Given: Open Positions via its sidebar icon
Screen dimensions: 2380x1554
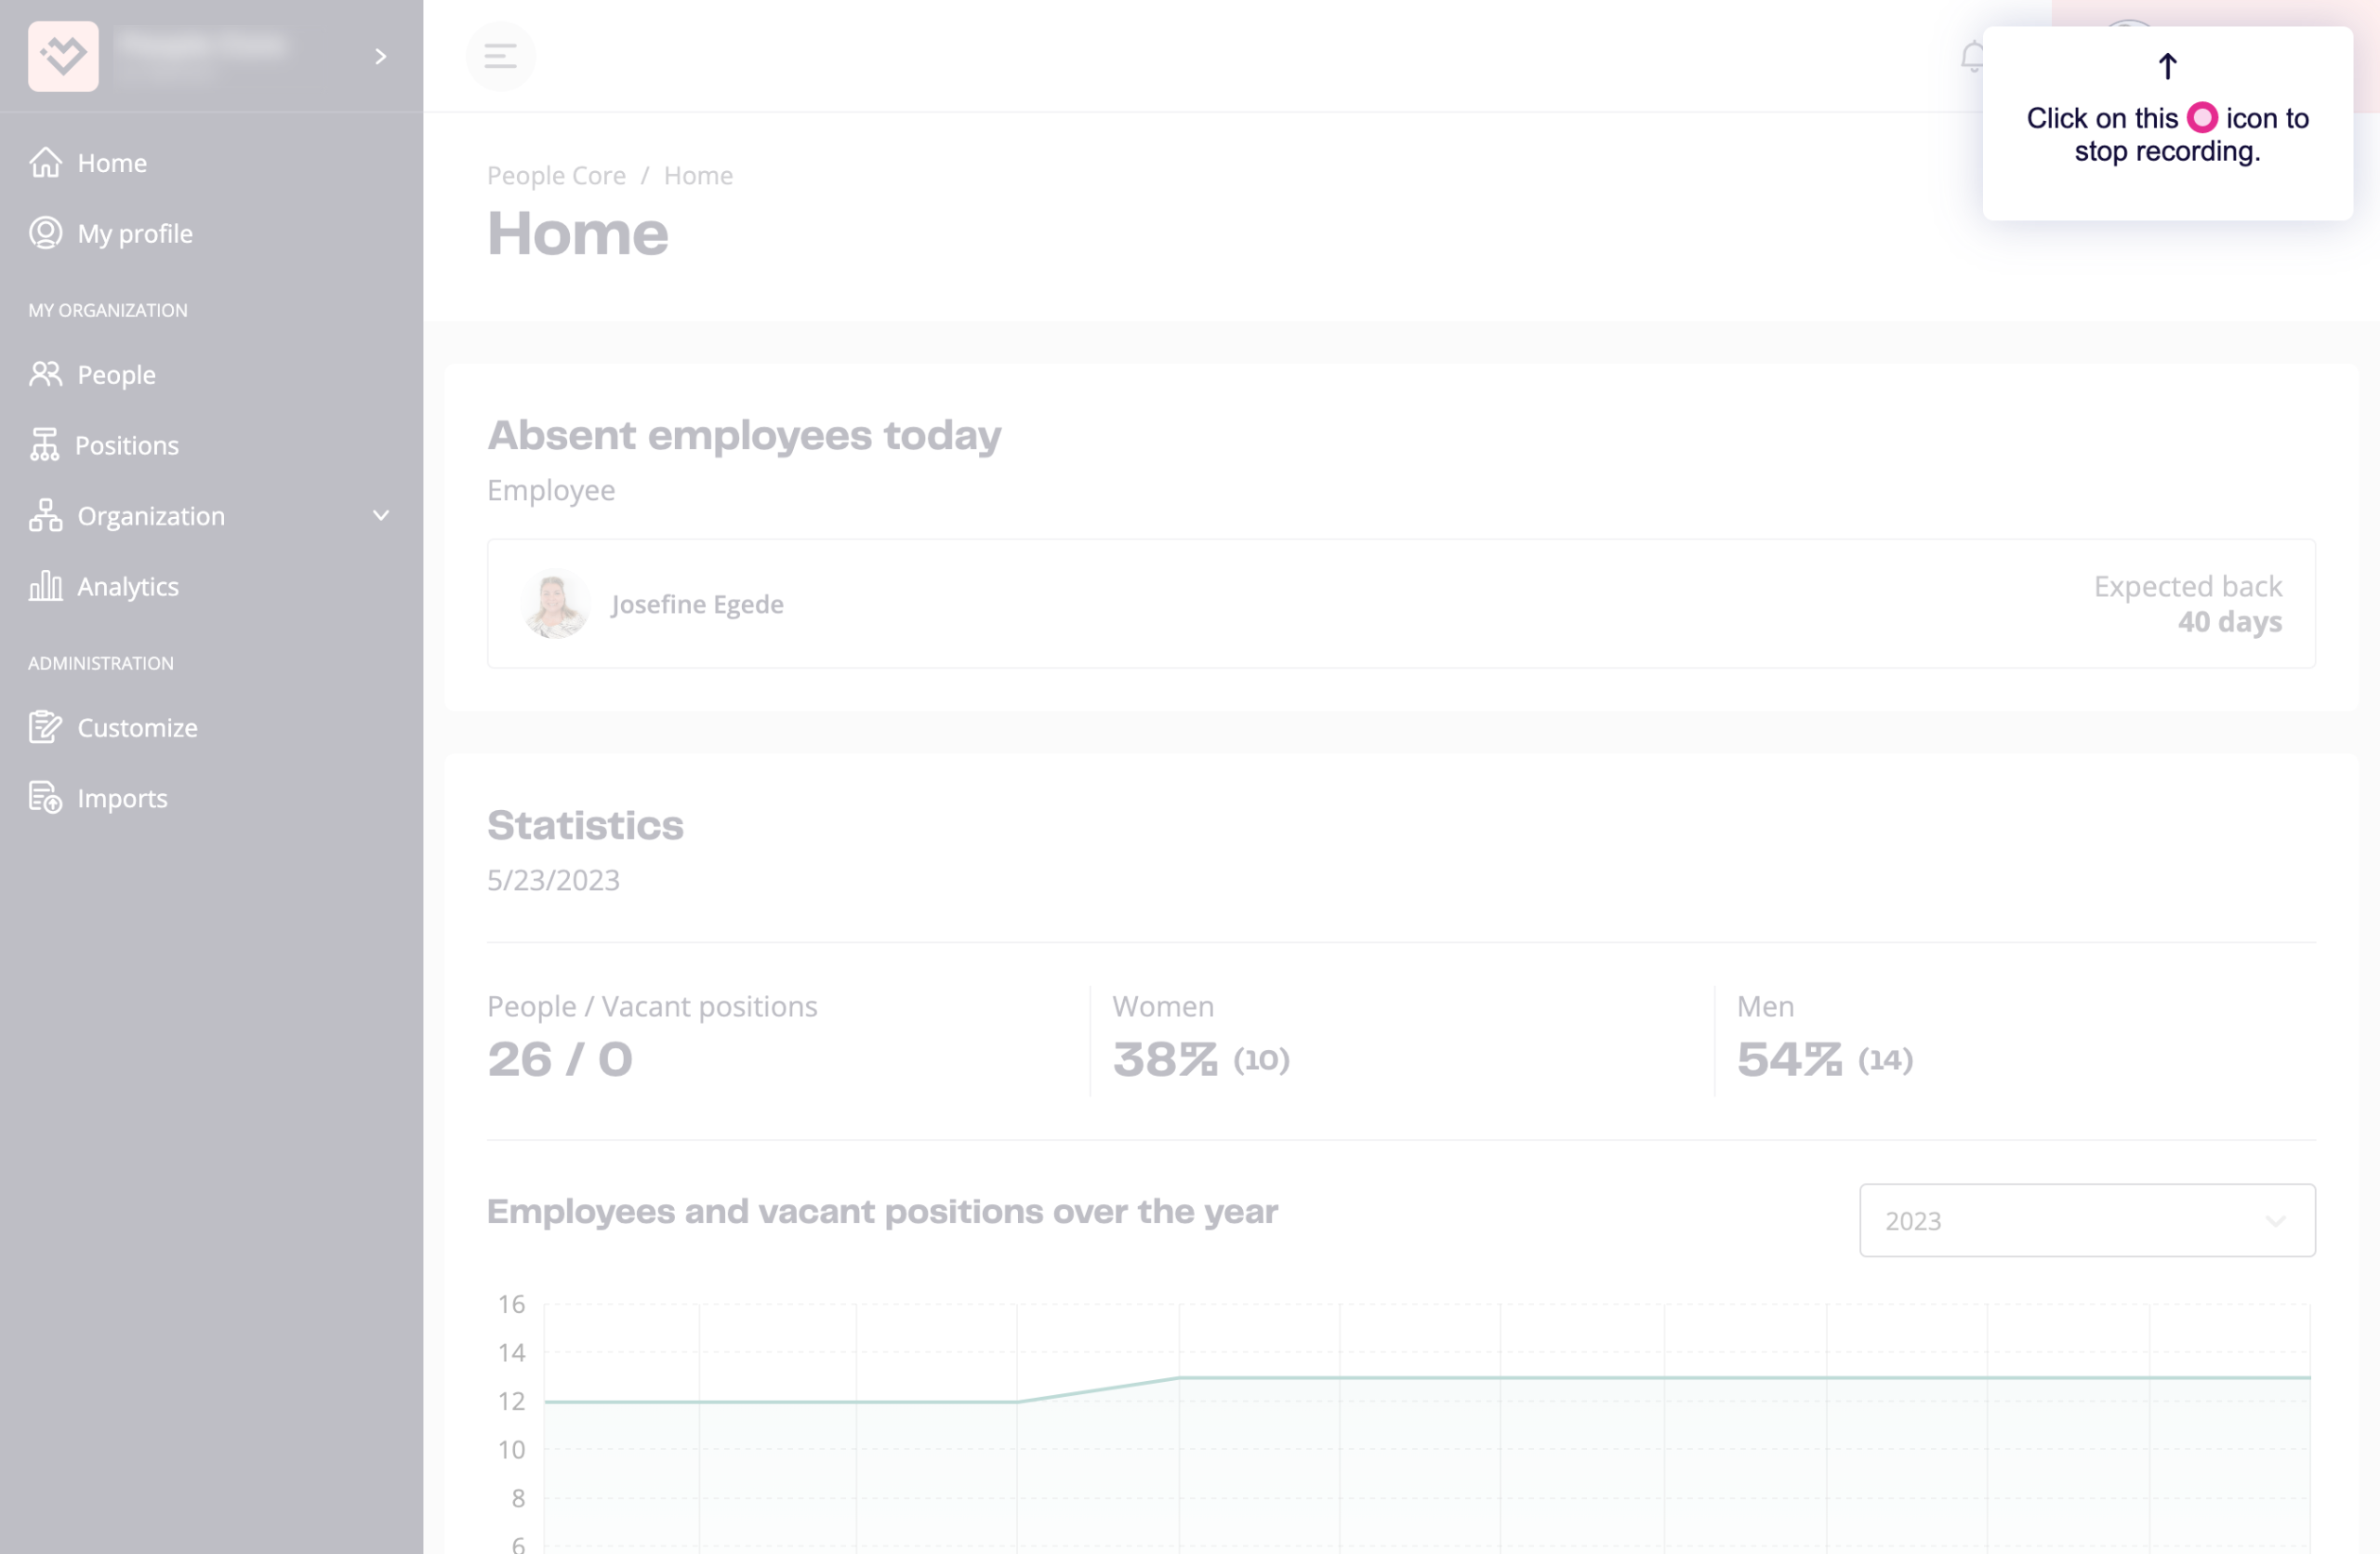Looking at the screenshot, I should pos(45,445).
